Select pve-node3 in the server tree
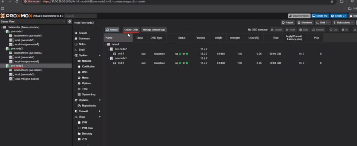 pos(17,66)
